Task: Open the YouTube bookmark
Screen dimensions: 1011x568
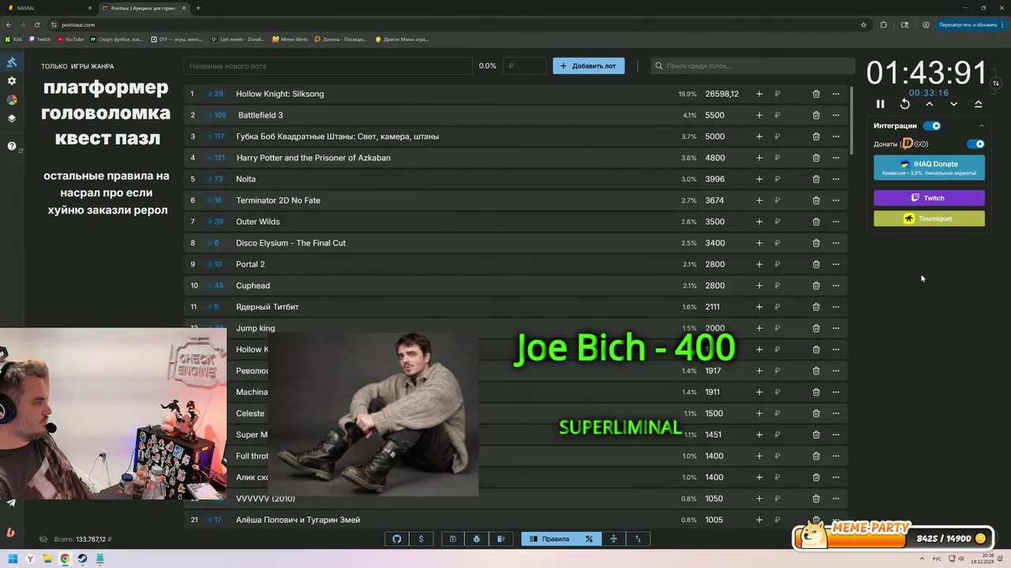Action: click(x=70, y=39)
